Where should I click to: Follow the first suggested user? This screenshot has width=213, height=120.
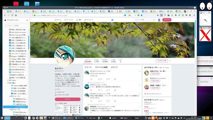tap(155, 74)
